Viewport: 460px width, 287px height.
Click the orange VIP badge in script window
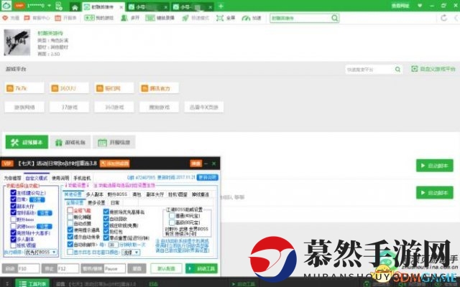tap(7, 164)
